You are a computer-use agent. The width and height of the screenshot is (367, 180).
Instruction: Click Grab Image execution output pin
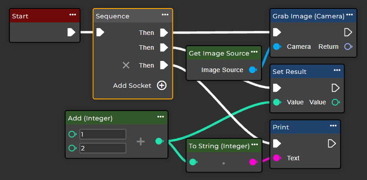point(348,32)
